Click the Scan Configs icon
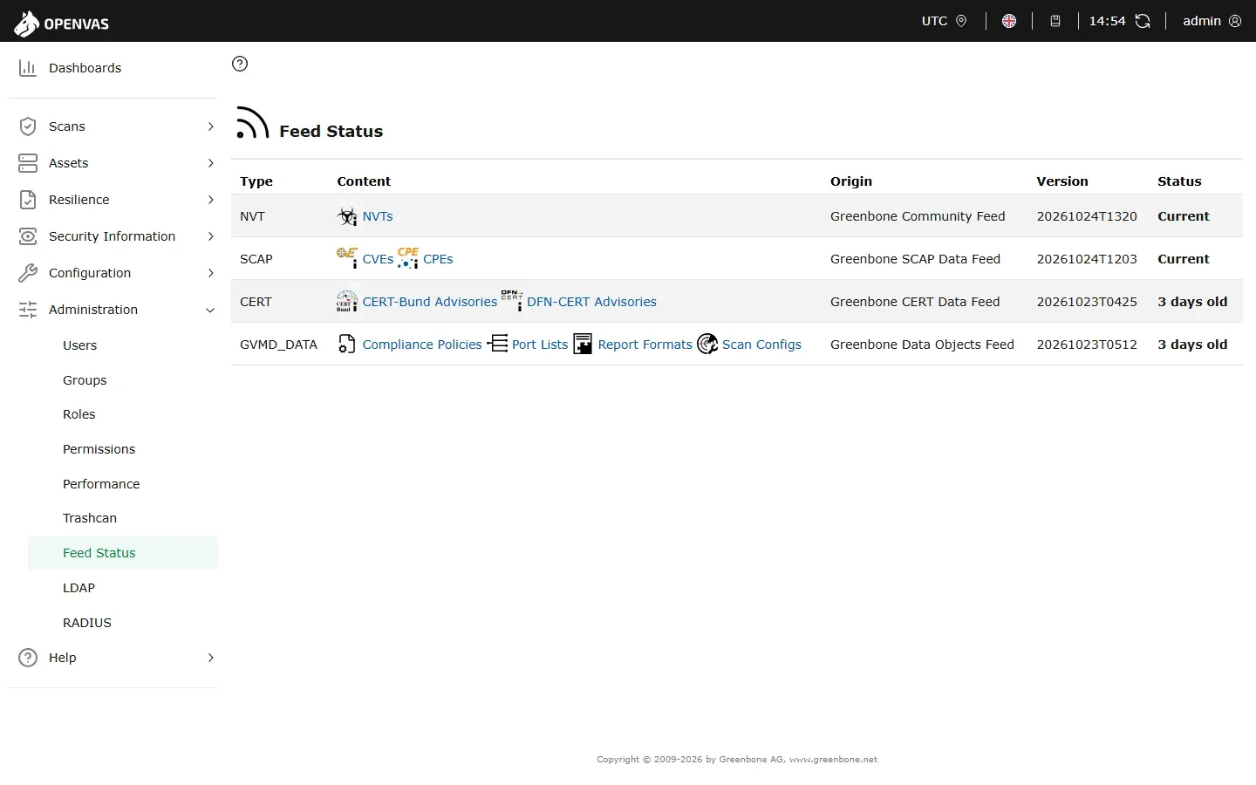This screenshot has height=785, width=1256. coord(707,344)
